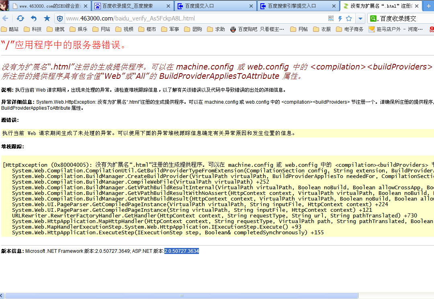Open the search engine selector dropdown

click(374, 18)
